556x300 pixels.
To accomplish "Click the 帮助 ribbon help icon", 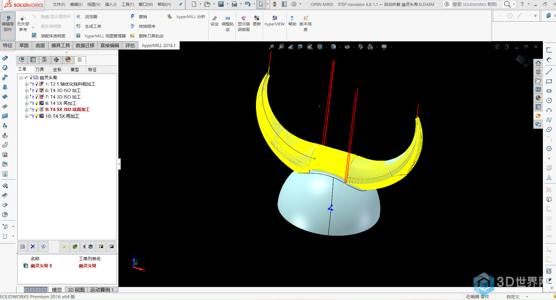I will coord(292,21).
